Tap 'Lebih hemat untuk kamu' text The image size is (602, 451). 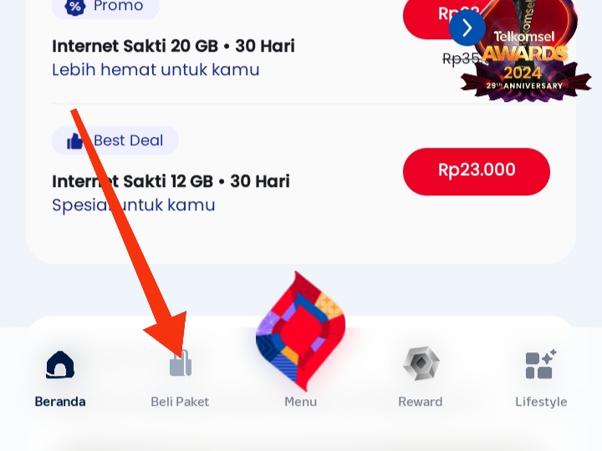(156, 70)
